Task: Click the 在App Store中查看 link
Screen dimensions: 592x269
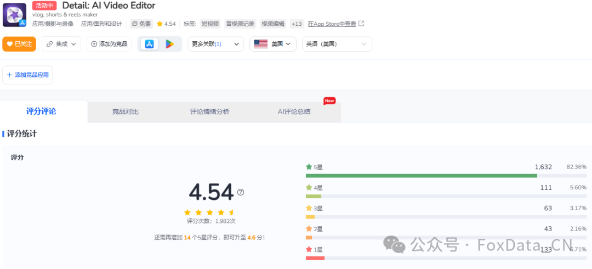Action: pyautogui.click(x=332, y=24)
